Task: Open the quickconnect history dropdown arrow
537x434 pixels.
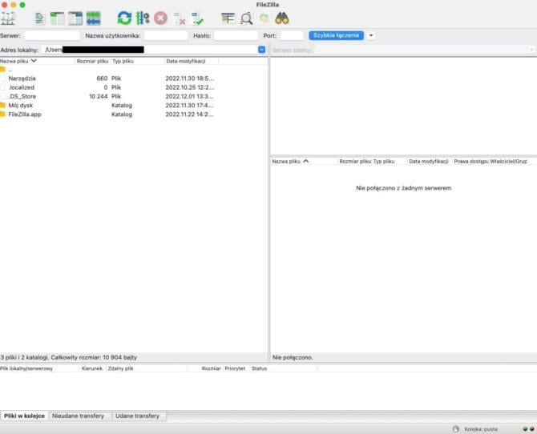Action: click(371, 35)
